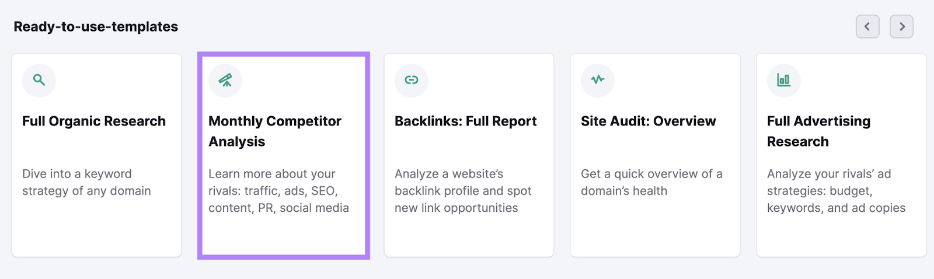Open the Full Organic Research title

[x=94, y=121]
